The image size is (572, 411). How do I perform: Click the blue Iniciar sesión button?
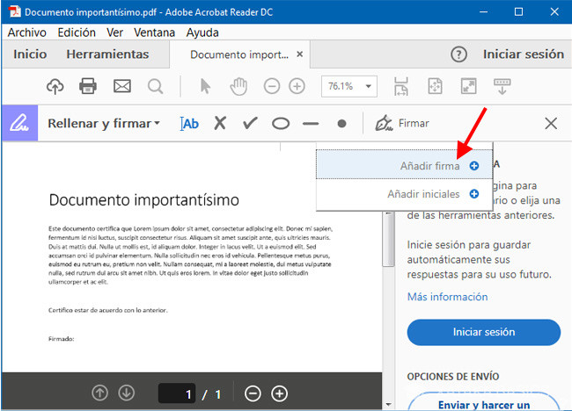(483, 332)
